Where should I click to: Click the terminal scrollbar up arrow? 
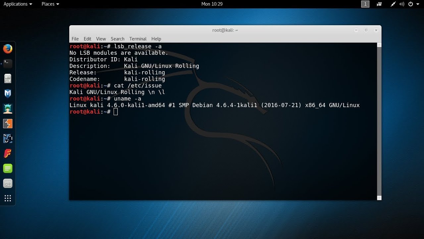click(379, 45)
